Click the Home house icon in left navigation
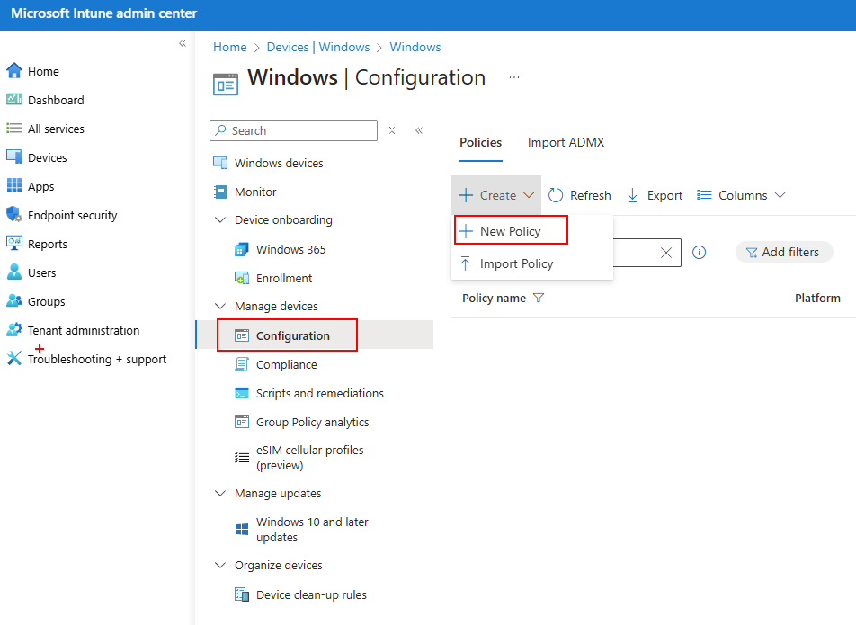856x625 pixels. [14, 71]
